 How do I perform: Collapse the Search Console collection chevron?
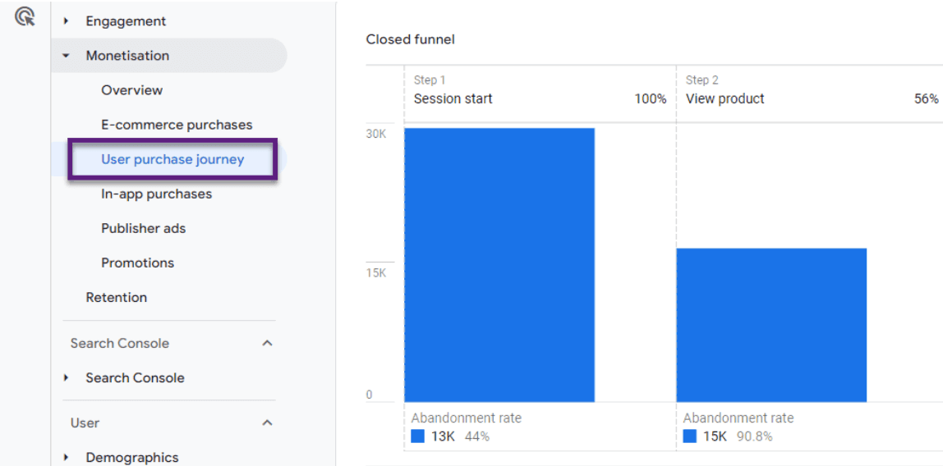269,344
